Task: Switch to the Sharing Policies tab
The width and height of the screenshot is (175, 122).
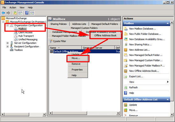Action: point(59,24)
